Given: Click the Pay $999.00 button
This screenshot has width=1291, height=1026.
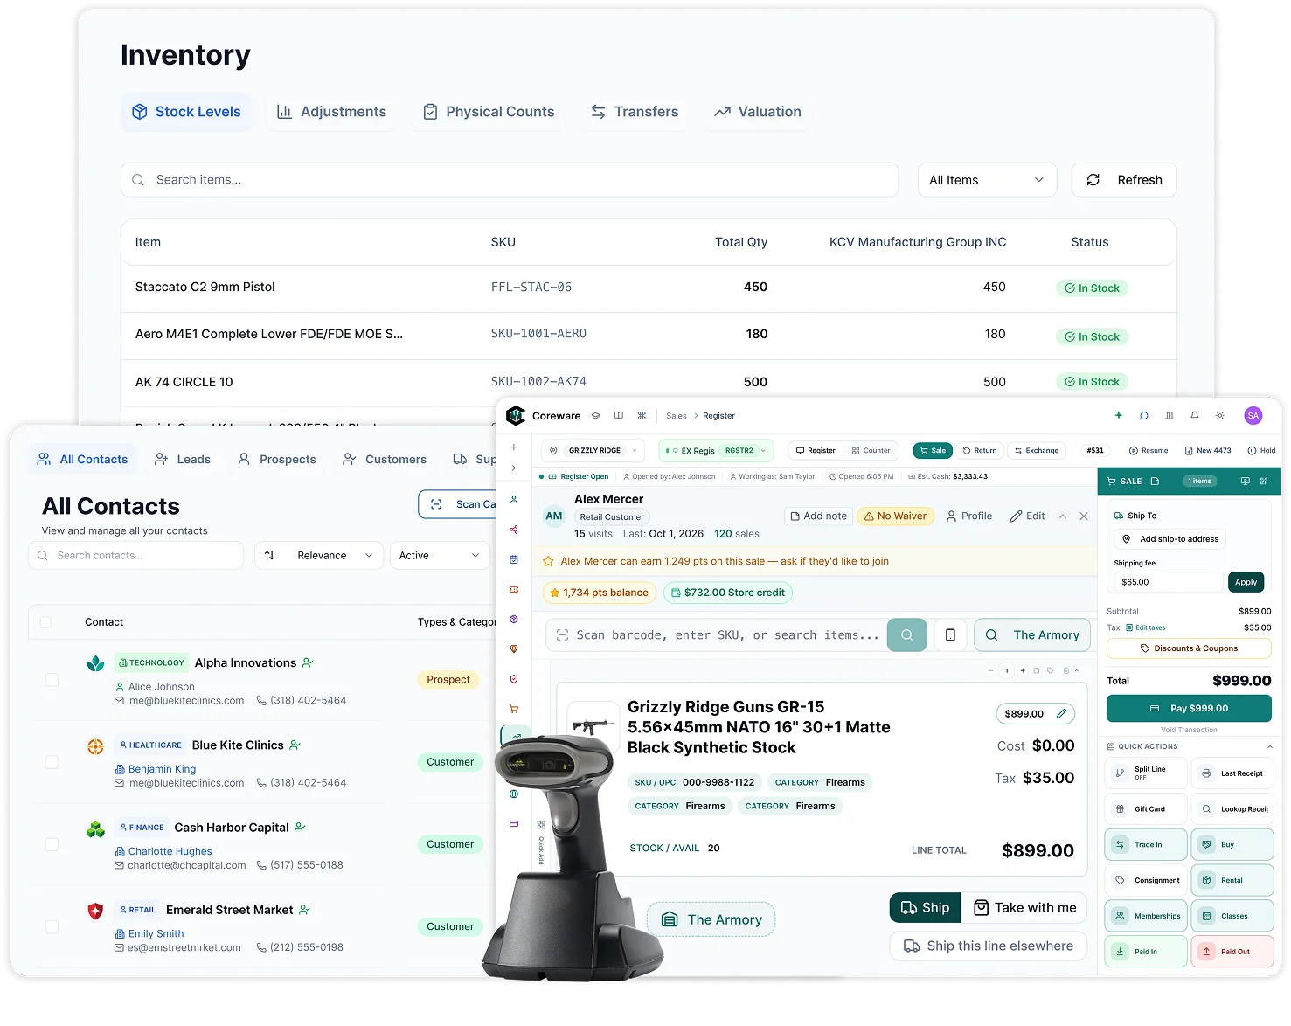Looking at the screenshot, I should tap(1189, 709).
